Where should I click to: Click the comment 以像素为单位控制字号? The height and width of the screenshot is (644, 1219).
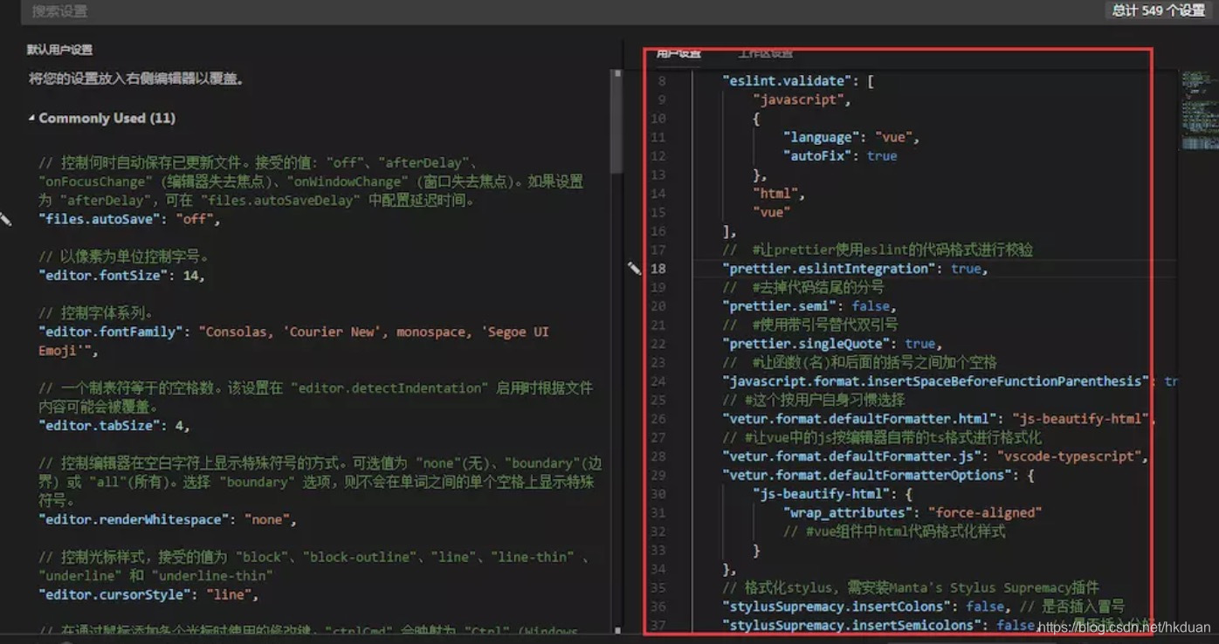[x=124, y=257]
